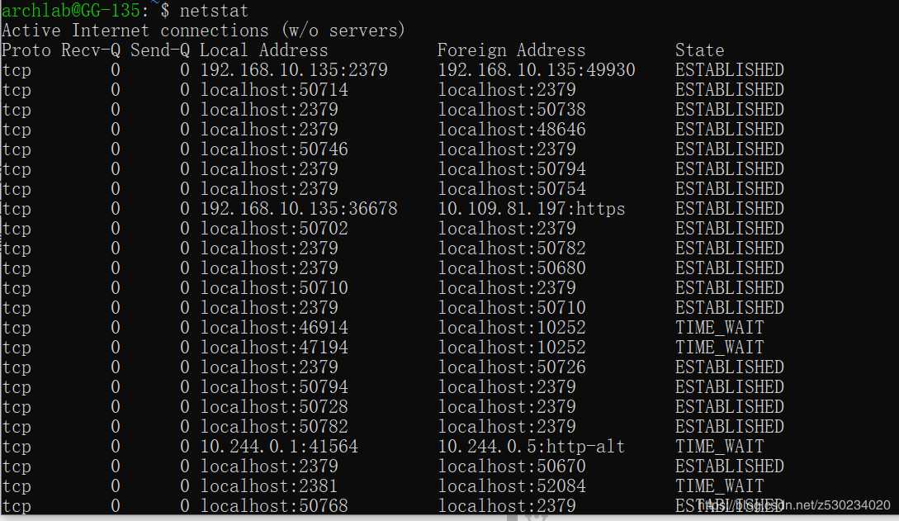Click local address 192.168.10.135:2379
Image resolution: width=899 pixels, height=521 pixels.
[x=294, y=70]
